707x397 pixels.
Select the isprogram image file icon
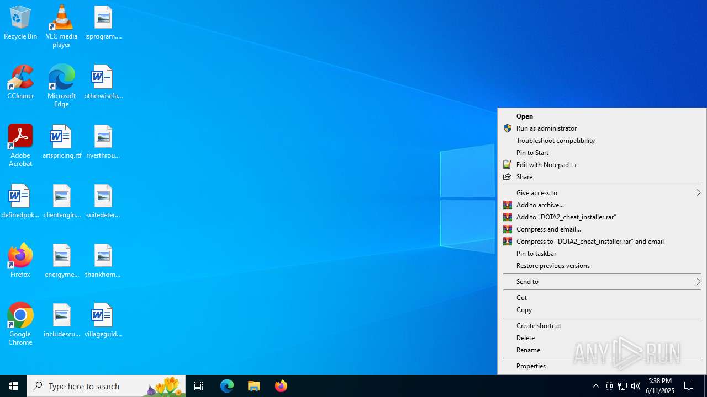click(103, 23)
